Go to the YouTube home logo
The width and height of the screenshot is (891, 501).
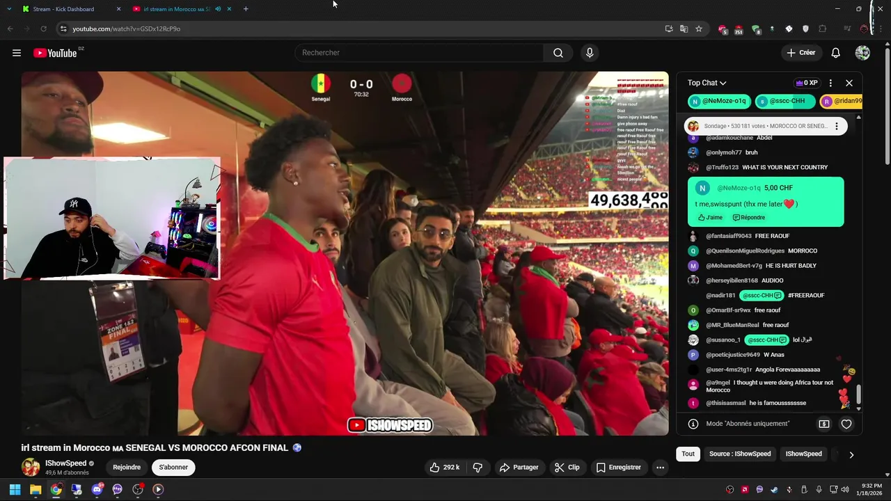pyautogui.click(x=55, y=53)
